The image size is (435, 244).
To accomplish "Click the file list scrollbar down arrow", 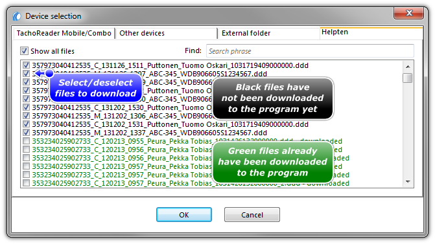I will (x=408, y=182).
